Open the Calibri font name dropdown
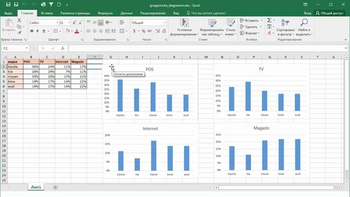 pyautogui.click(x=57, y=22)
